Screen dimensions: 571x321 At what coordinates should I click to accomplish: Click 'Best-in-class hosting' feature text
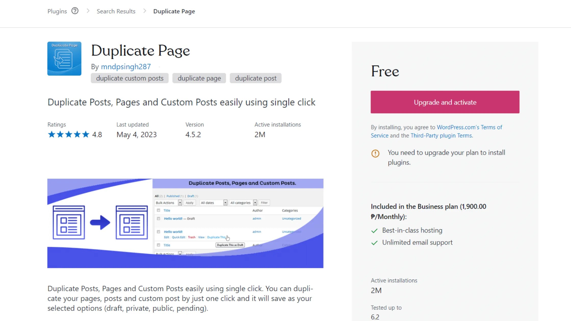[x=412, y=230]
